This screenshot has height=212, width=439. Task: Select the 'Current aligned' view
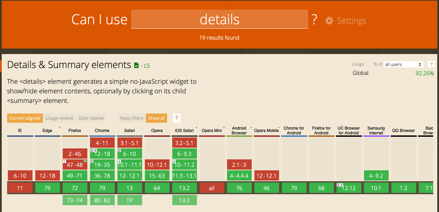(25, 118)
